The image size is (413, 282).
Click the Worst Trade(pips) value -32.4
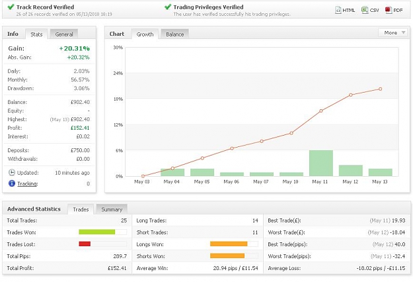[398, 256]
